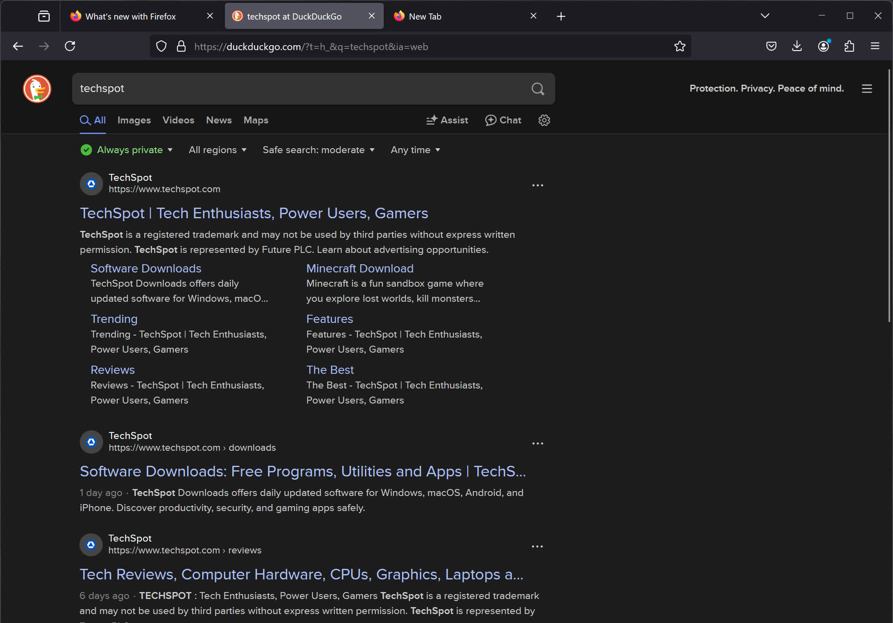
Task: Open the Any time filter dropdown
Action: pos(416,150)
